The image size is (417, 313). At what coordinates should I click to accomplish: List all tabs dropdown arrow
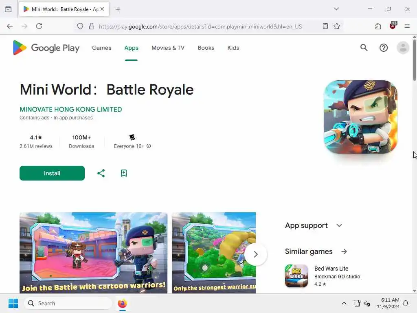click(336, 9)
